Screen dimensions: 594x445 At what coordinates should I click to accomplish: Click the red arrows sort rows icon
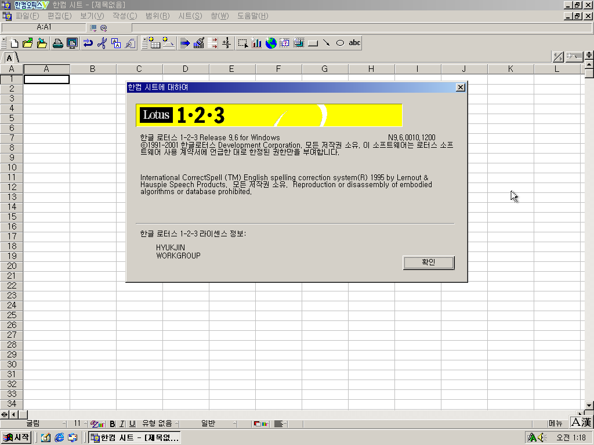tap(212, 43)
